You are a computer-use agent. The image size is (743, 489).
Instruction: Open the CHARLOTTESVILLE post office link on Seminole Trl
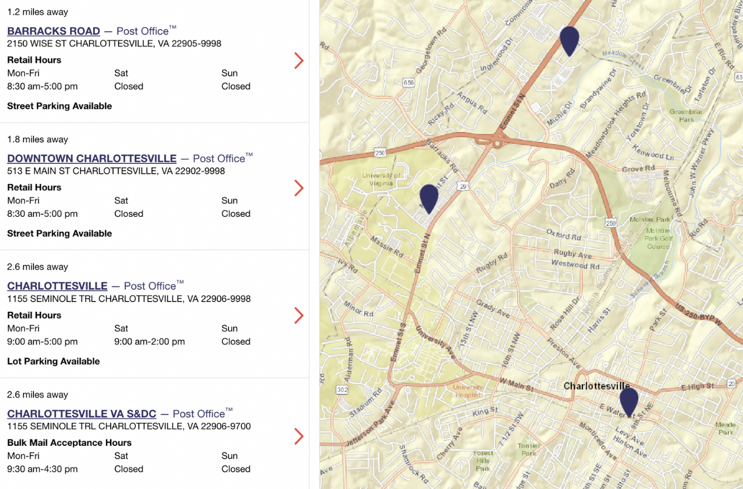[57, 286]
